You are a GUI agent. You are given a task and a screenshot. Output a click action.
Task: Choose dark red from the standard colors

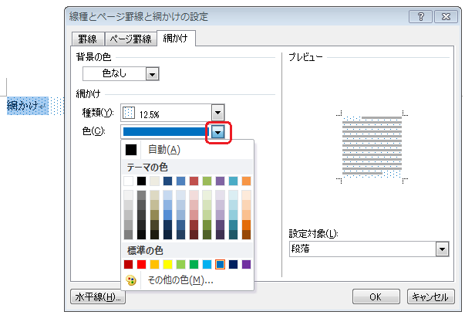pos(129,265)
